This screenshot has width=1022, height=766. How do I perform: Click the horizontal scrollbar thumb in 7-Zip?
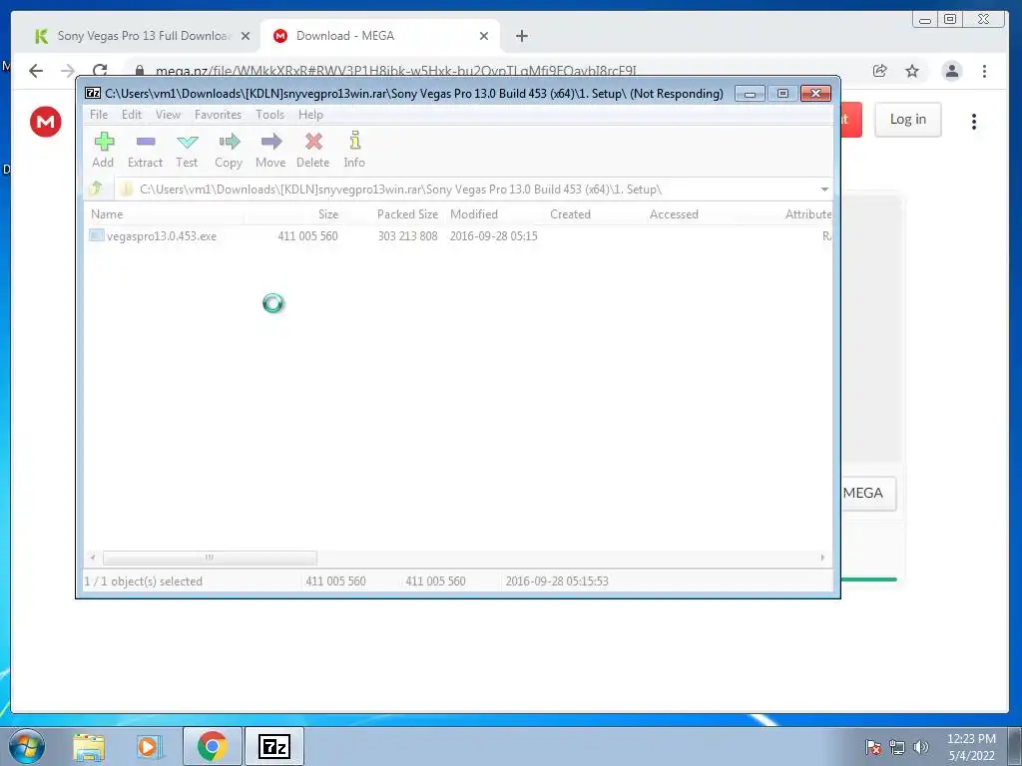click(210, 558)
